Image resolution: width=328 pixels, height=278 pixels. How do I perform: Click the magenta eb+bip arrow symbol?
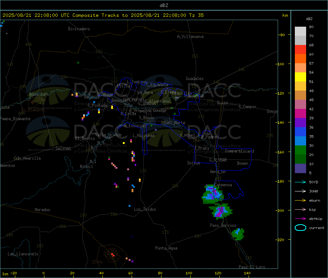(x=300, y=219)
